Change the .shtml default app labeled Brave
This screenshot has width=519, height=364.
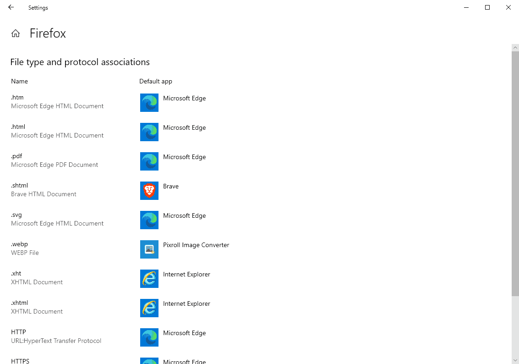click(x=171, y=186)
